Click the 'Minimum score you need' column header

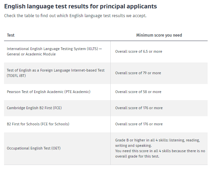coord(159,35)
